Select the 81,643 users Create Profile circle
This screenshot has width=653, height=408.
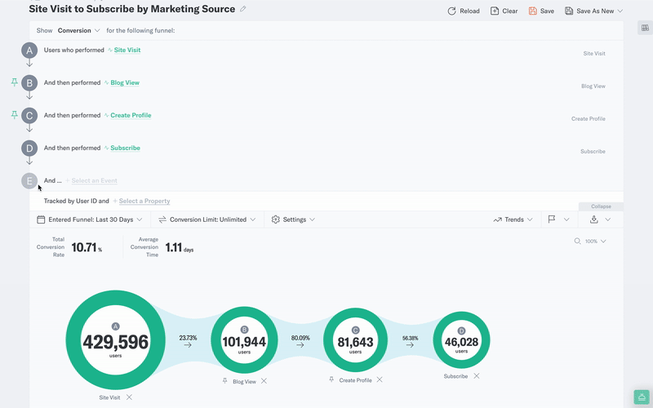point(355,340)
